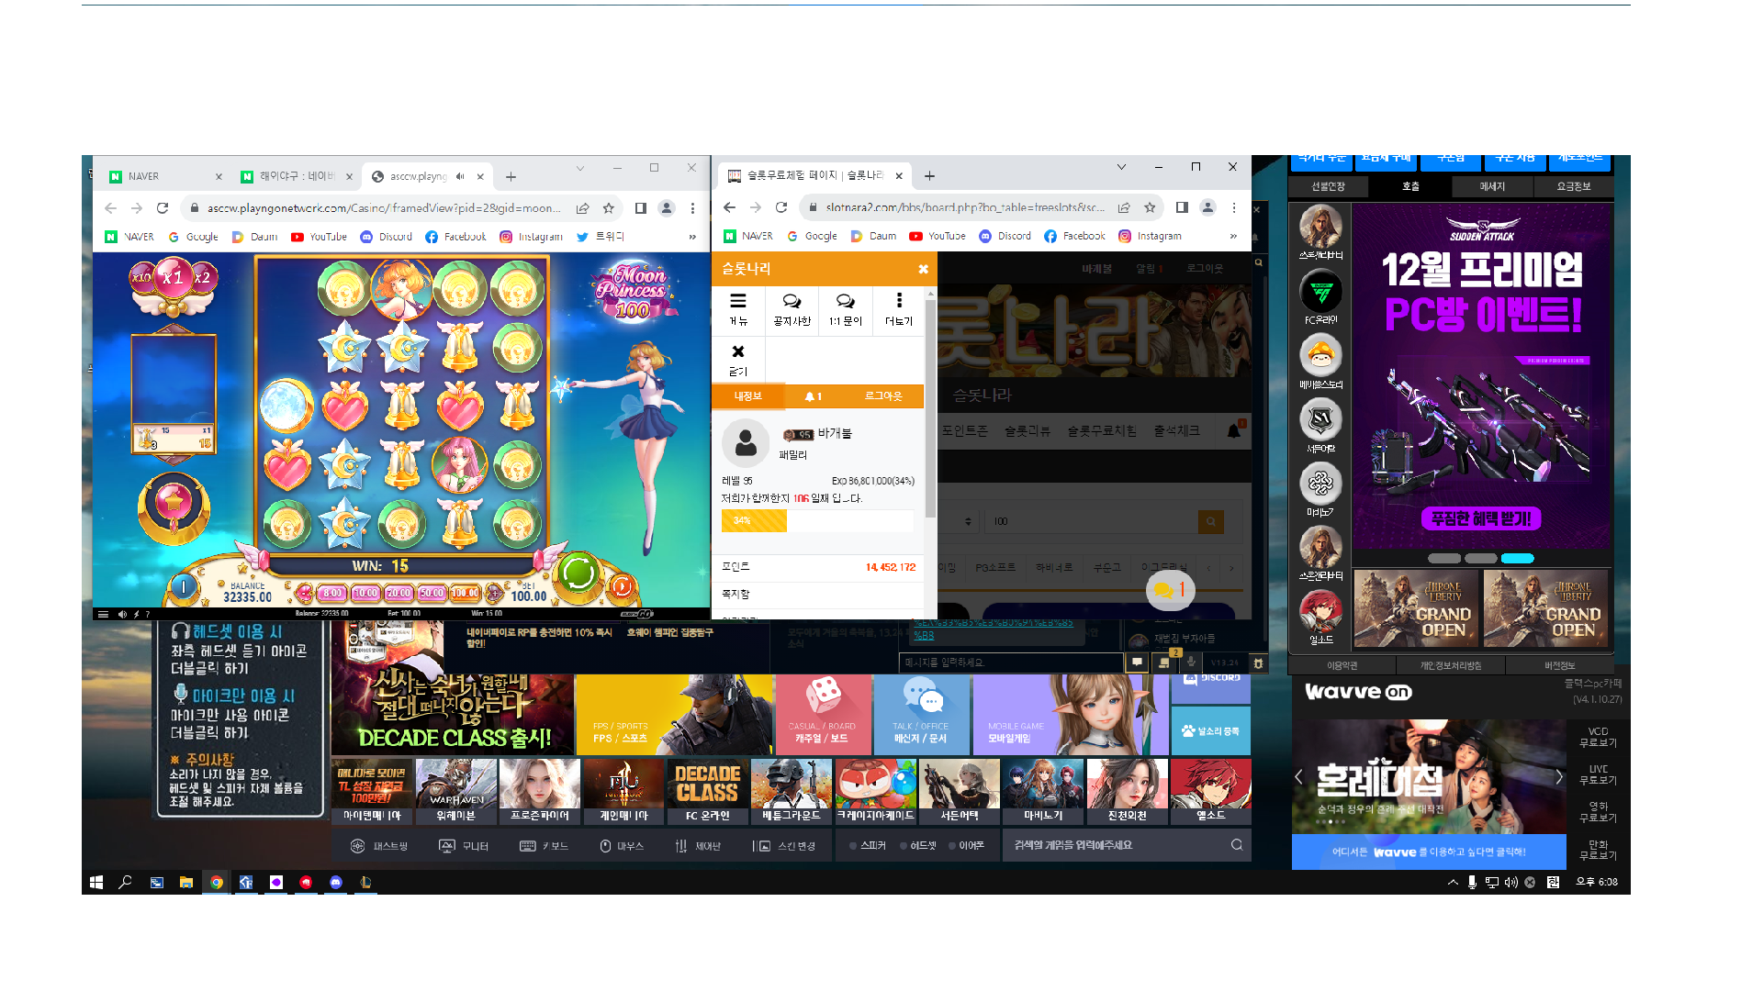
Task: Open the 키보드 keyboard settings tool
Action: (x=544, y=846)
